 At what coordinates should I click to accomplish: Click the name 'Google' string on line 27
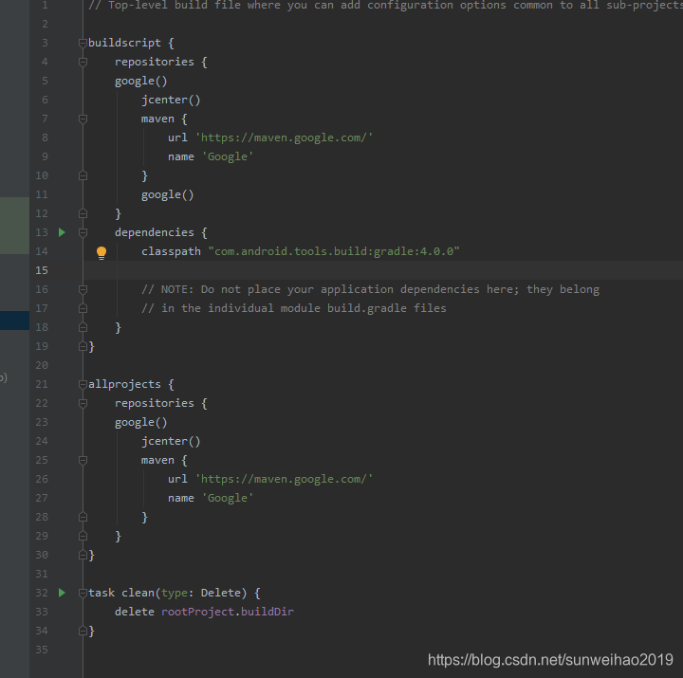pyautogui.click(x=228, y=498)
